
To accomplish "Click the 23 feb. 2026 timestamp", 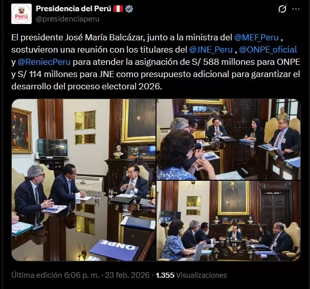I will 127,275.
